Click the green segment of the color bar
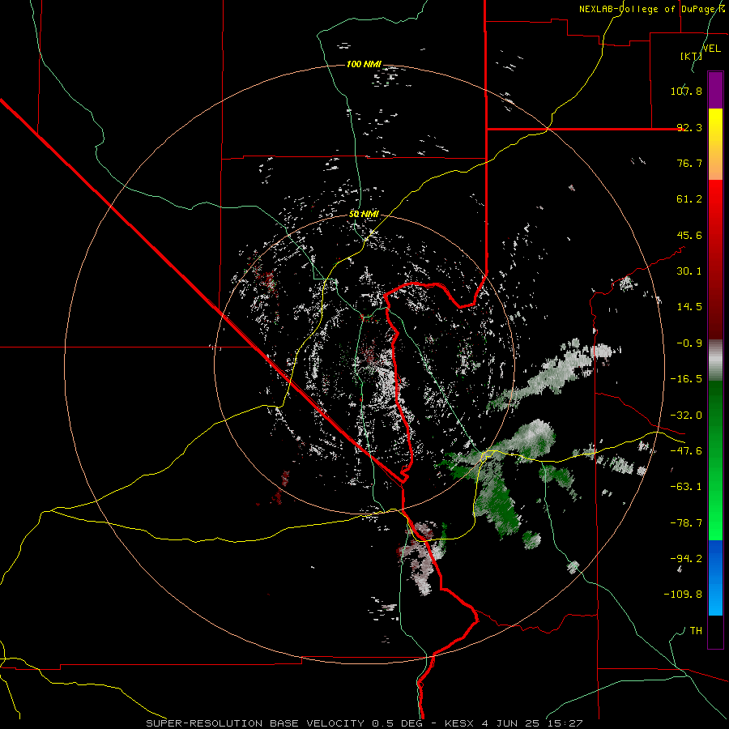 point(715,460)
